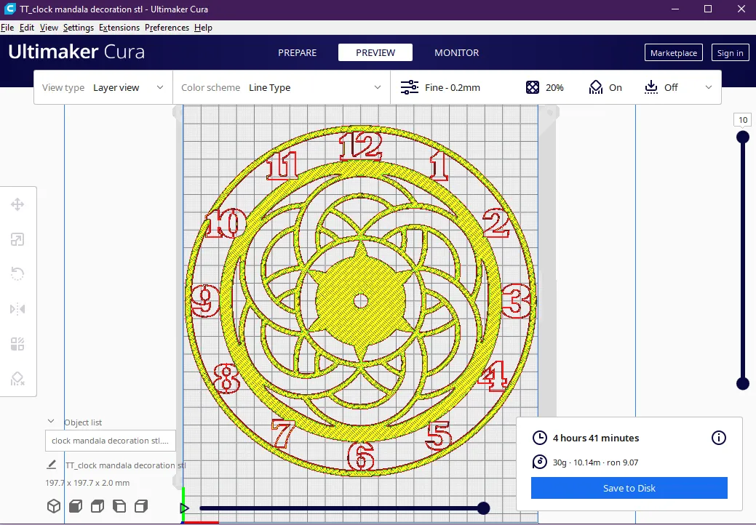Screen dimensions: 756x525
Task: Open the Color scheme dropdown
Action: 320,87
